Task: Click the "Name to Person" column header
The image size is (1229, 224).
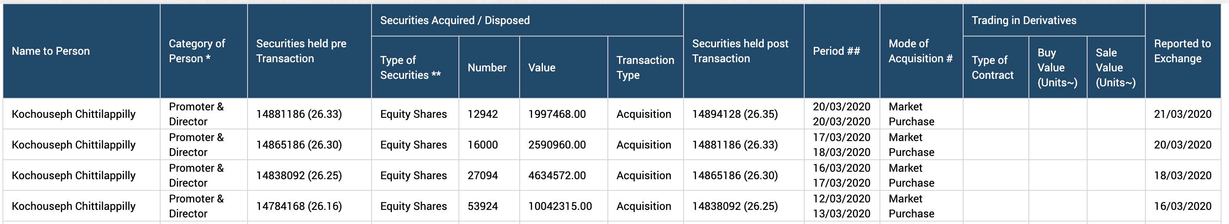Action: (x=51, y=51)
